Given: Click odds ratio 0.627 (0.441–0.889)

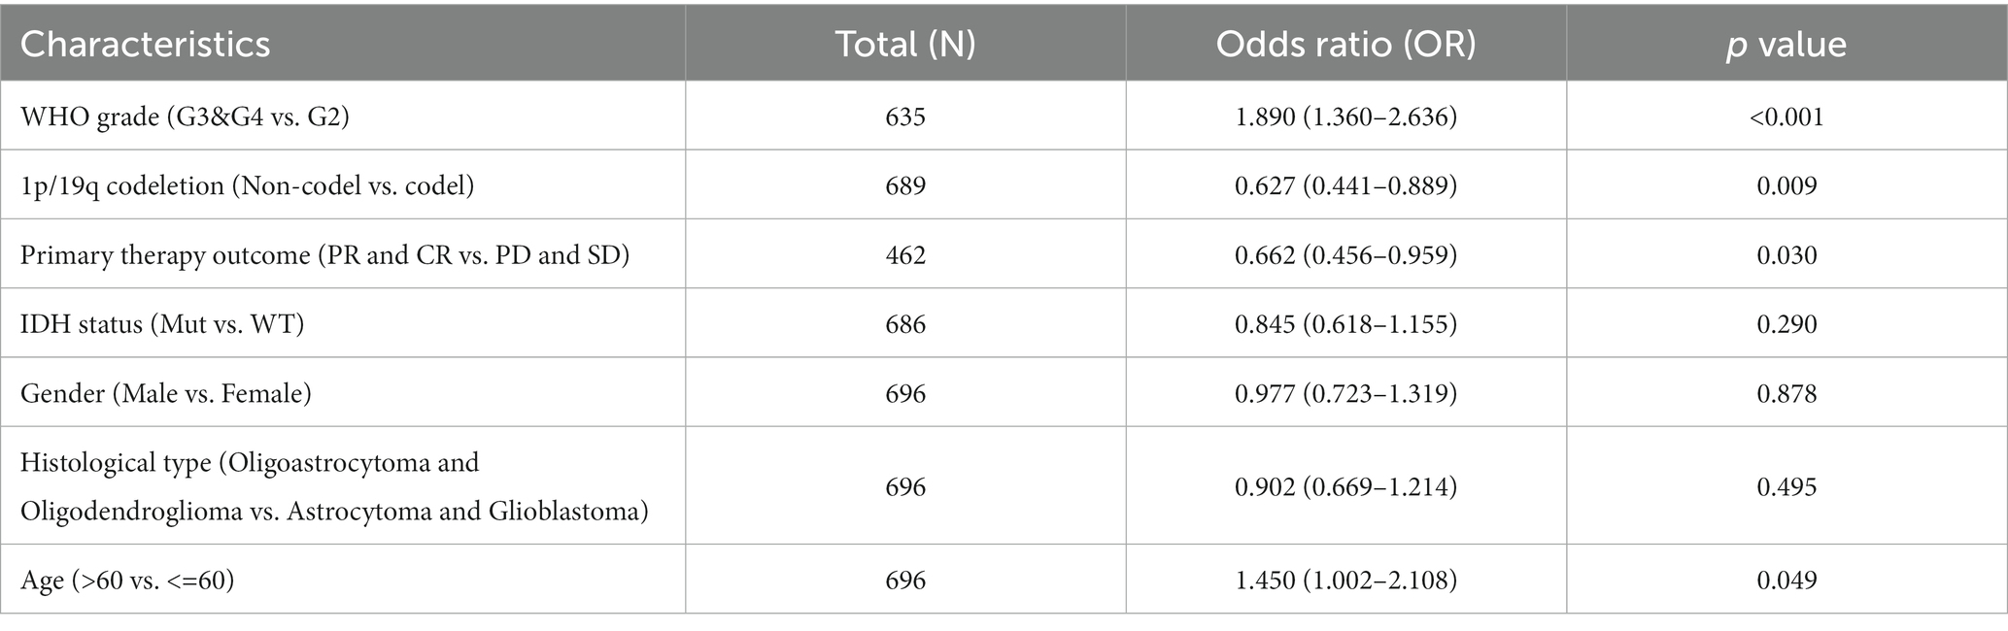Looking at the screenshot, I should tap(1345, 185).
